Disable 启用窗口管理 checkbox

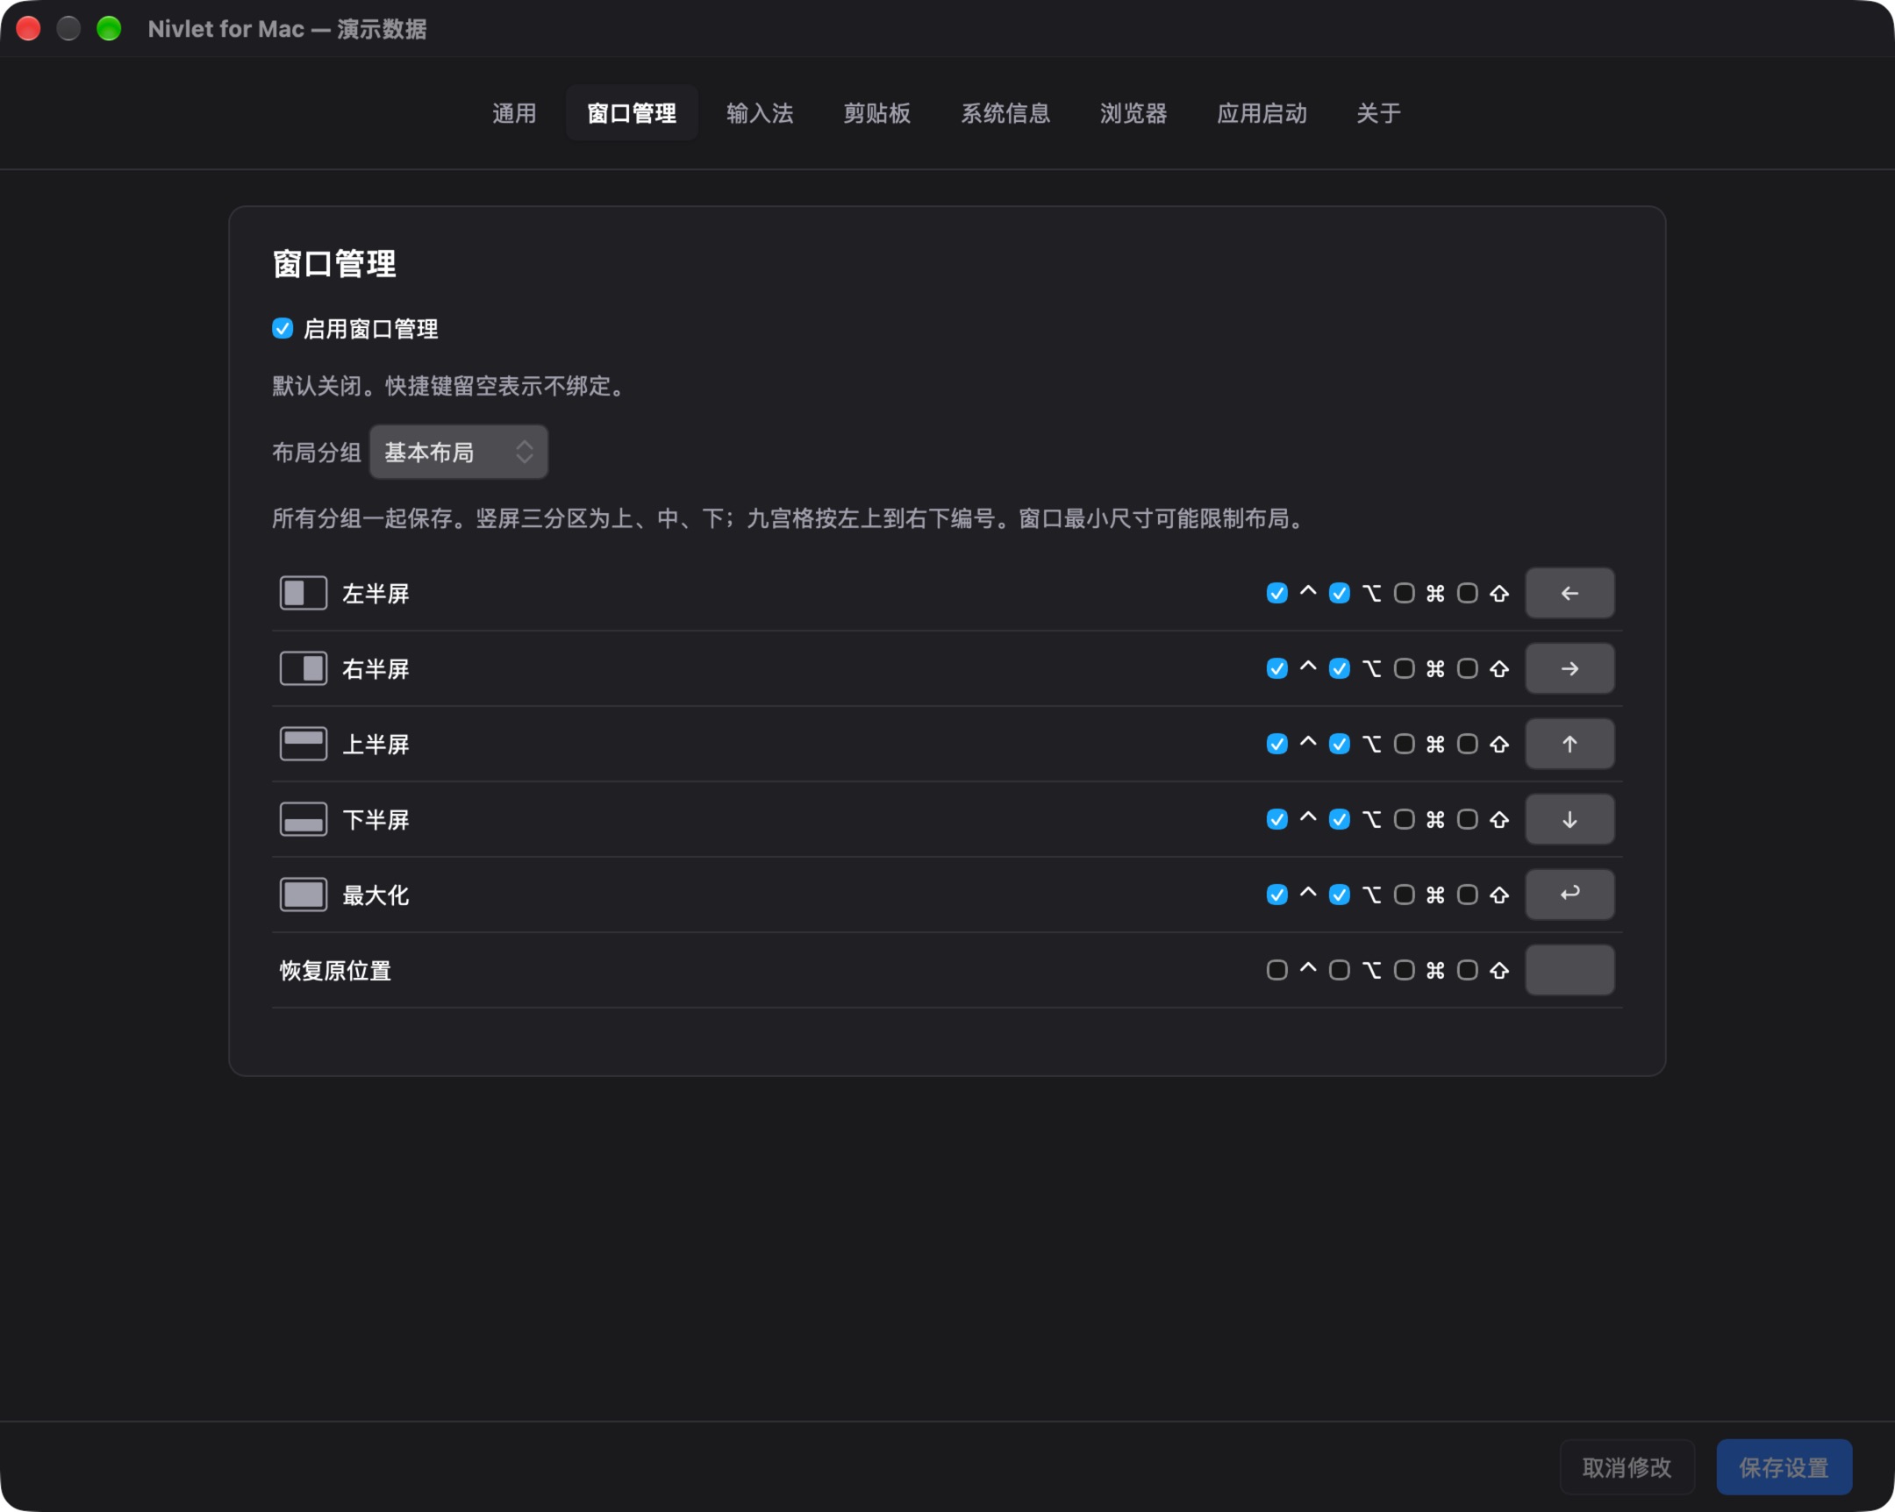(282, 329)
